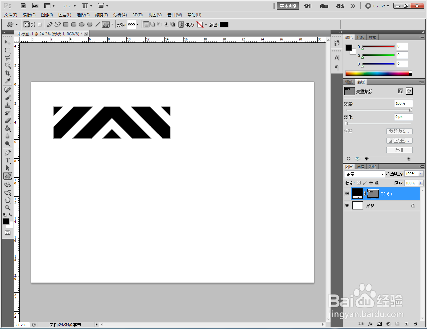
Task: Toggle Quick Mask mode
Action: 7,233
